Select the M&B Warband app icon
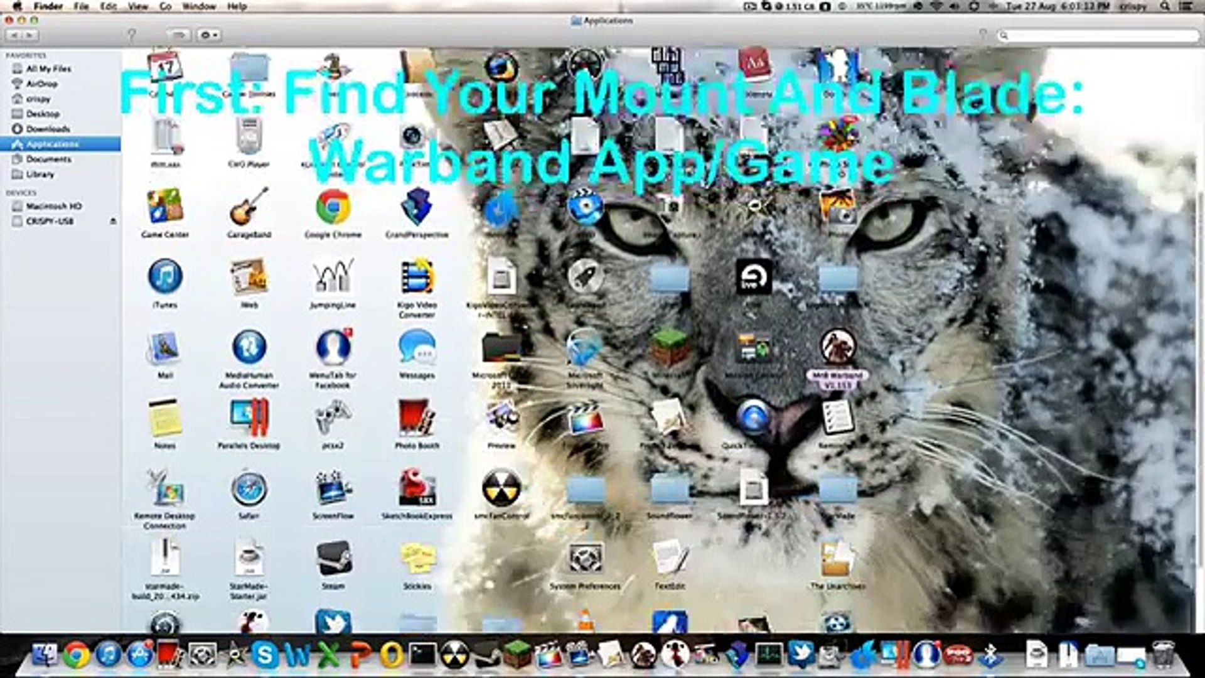 point(837,347)
